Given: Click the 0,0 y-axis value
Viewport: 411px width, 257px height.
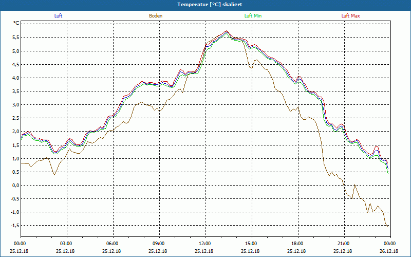Looking at the screenshot, I should tap(16, 185).
